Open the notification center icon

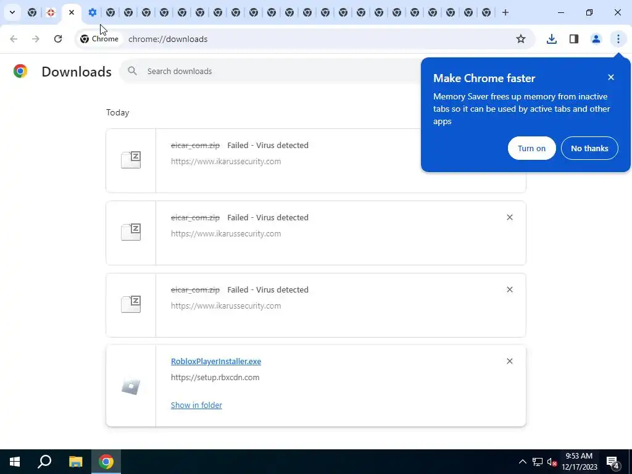[613, 462]
